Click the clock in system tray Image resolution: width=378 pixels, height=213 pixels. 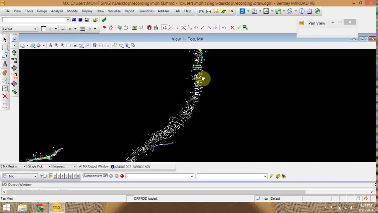[366, 208]
